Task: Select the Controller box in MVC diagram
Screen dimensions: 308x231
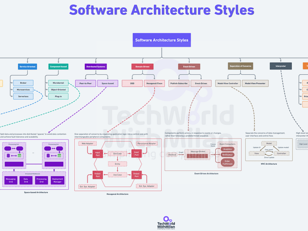Action: pyautogui.click(x=281, y=153)
